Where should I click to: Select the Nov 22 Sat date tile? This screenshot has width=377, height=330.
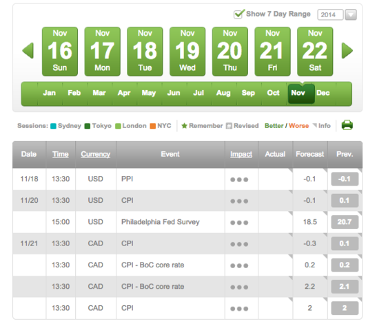tap(315, 52)
